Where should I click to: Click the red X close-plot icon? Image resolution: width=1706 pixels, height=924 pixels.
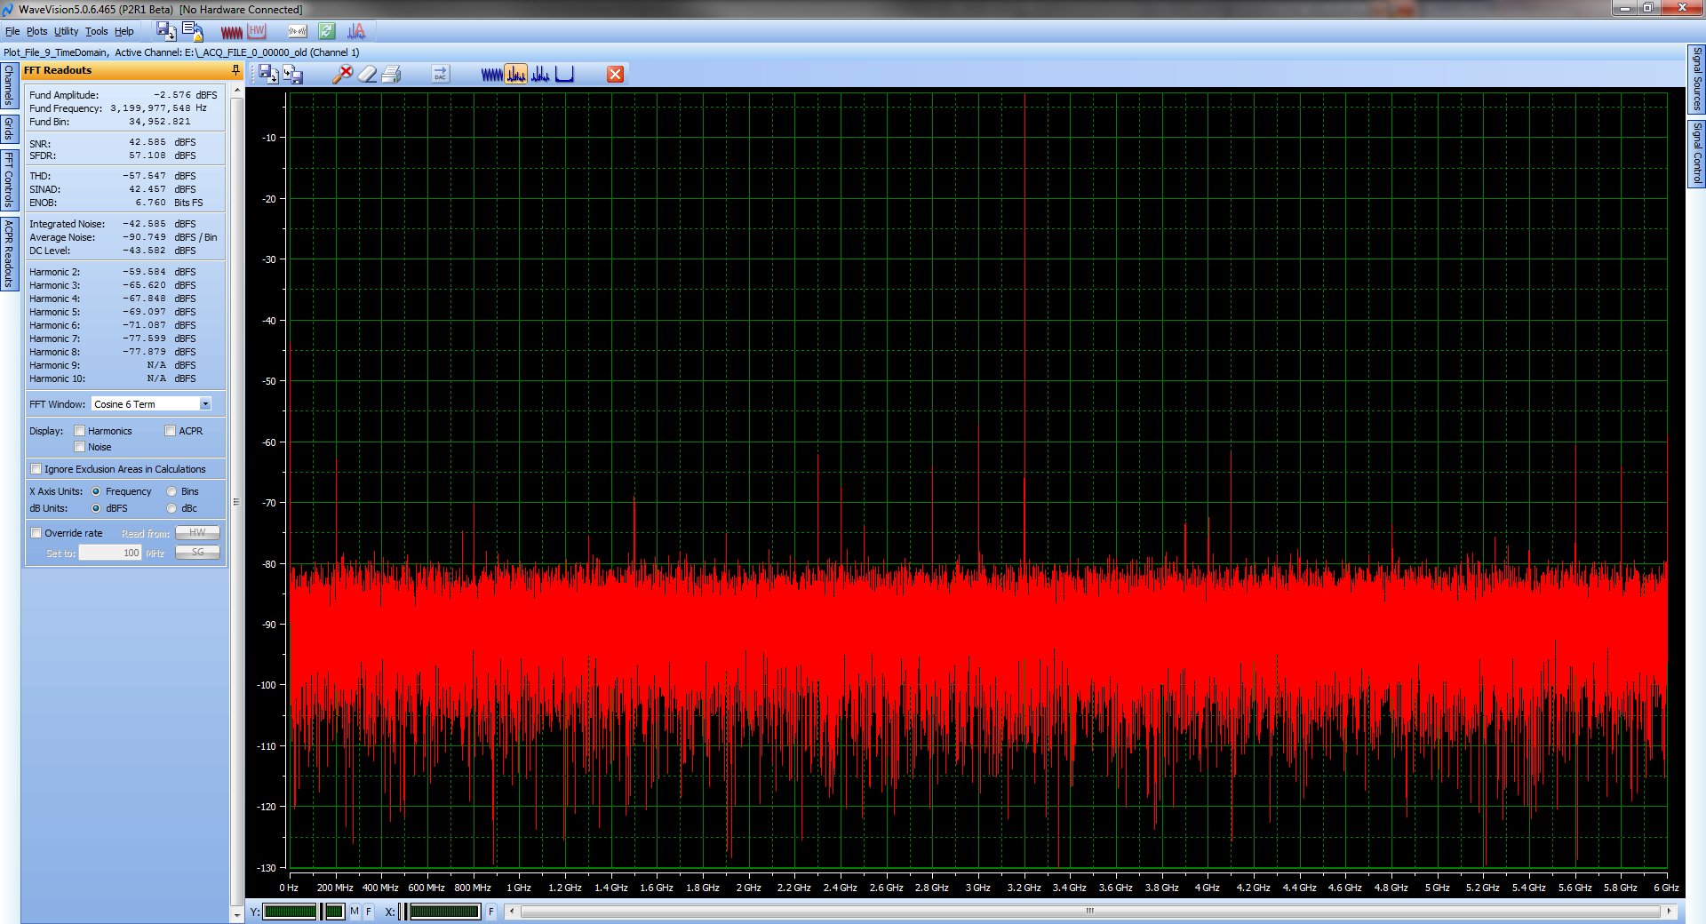[615, 75]
